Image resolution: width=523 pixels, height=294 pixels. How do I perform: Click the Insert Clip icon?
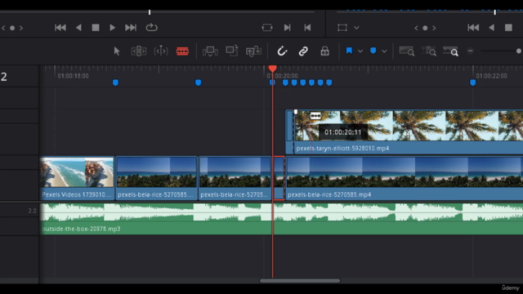pos(210,51)
